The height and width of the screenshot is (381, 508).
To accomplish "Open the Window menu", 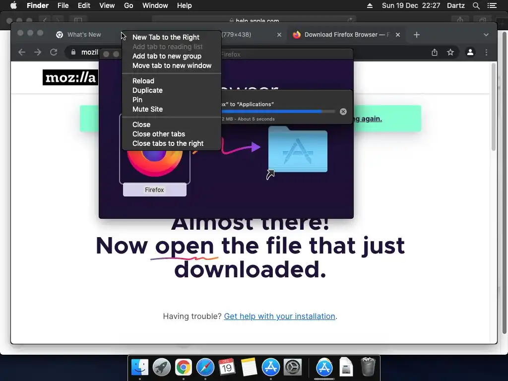I will (x=155, y=5).
